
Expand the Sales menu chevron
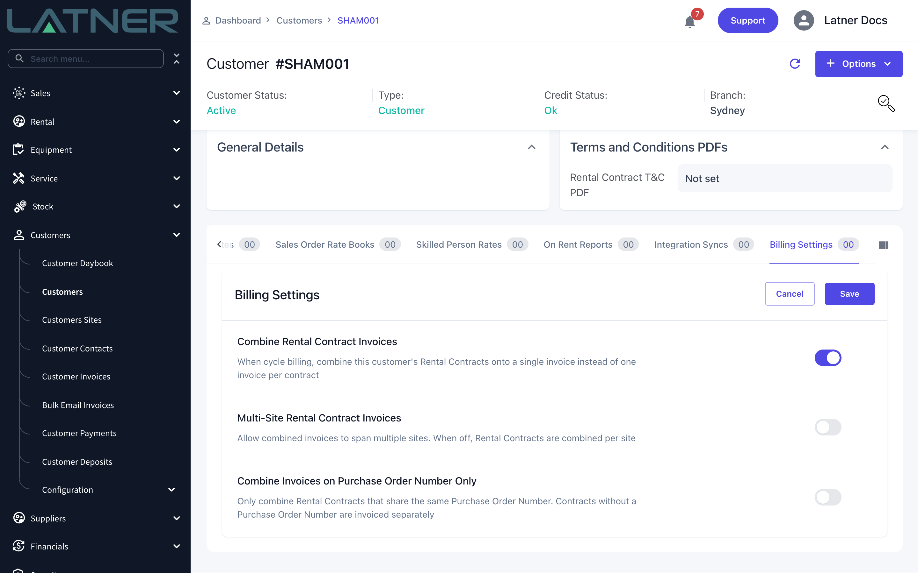coord(176,93)
